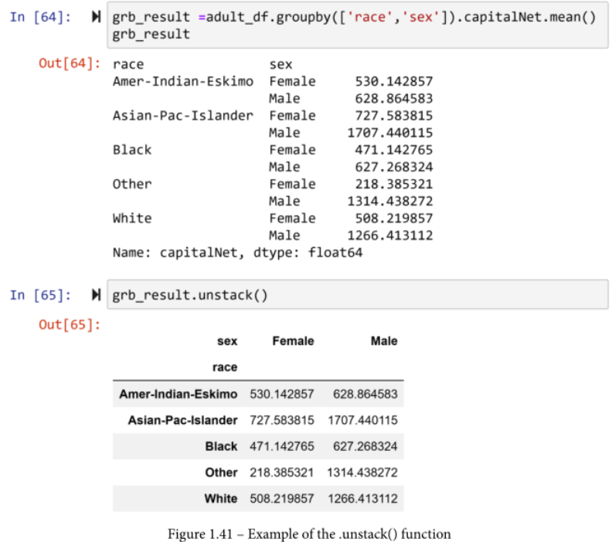Focus the groupby code cell input
The image size is (612, 542).
pyautogui.click(x=355, y=25)
